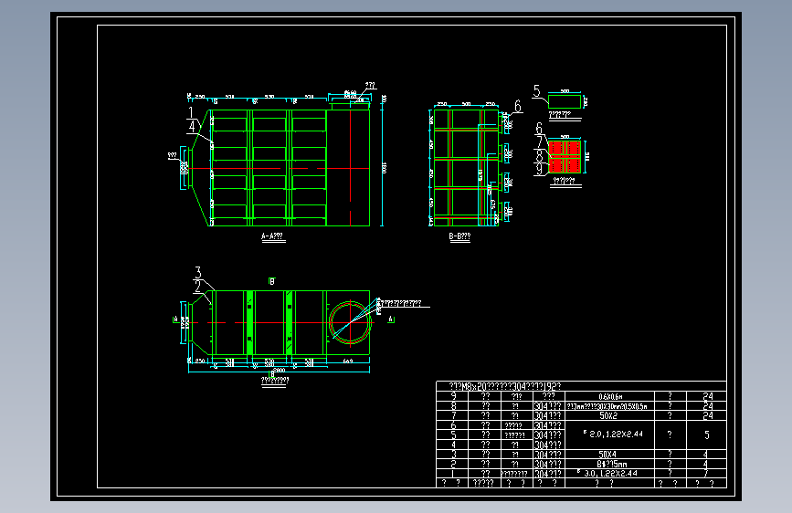
Task: Select the red filled panel detail
Action: pos(565,156)
